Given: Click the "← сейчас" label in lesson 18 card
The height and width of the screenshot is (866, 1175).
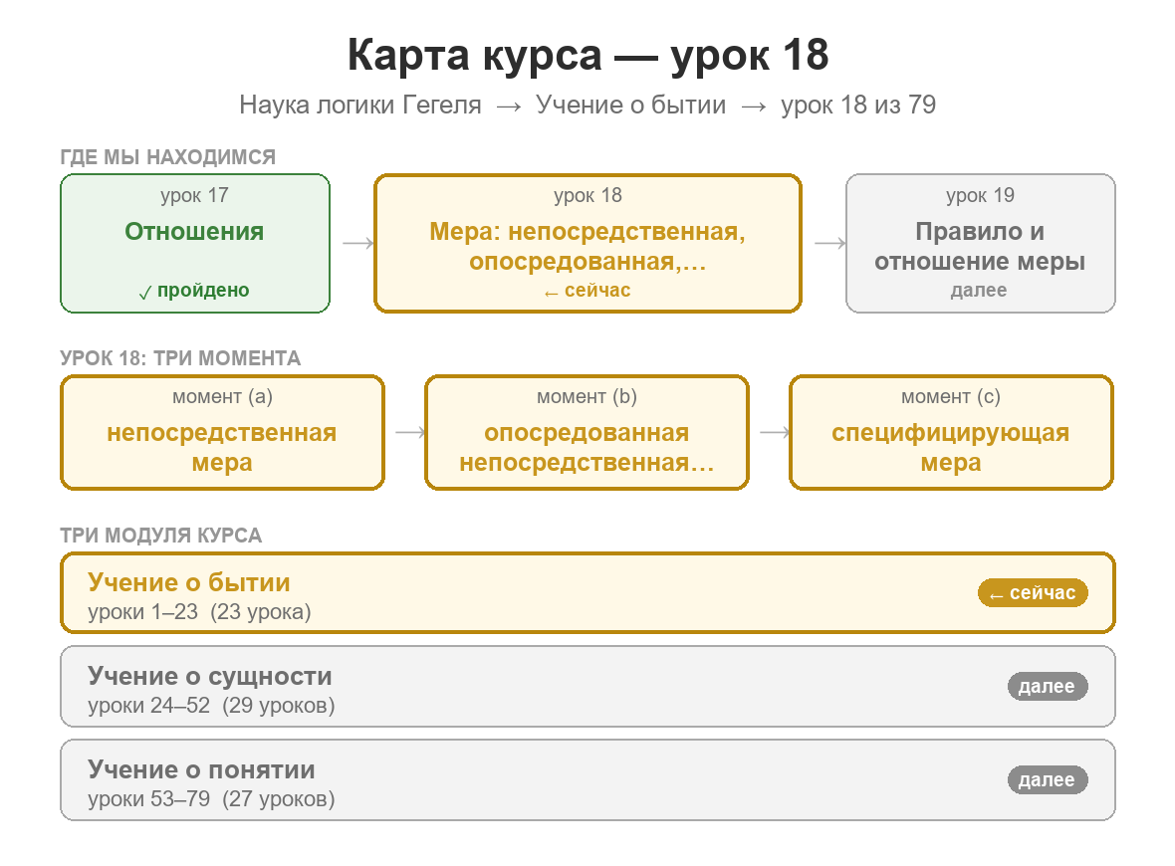Looking at the screenshot, I should click(x=587, y=291).
